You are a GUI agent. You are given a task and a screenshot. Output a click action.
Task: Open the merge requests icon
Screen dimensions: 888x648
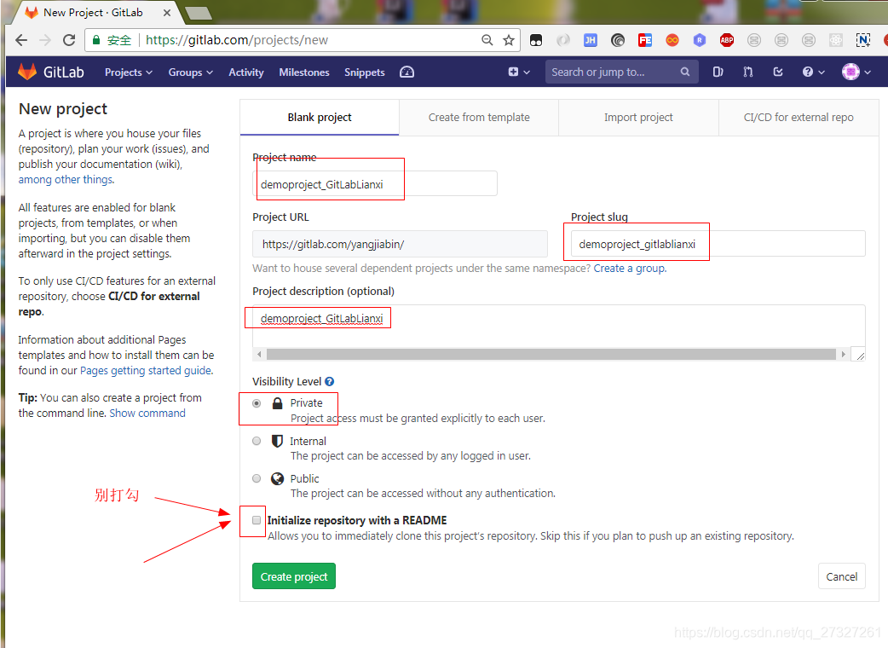[x=747, y=72]
